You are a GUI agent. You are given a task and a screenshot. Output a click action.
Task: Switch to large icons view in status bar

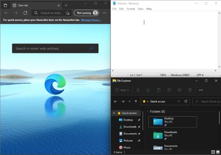click(218, 152)
